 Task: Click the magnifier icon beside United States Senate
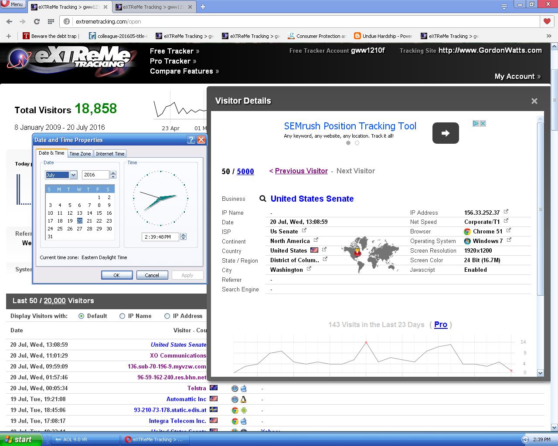(263, 199)
